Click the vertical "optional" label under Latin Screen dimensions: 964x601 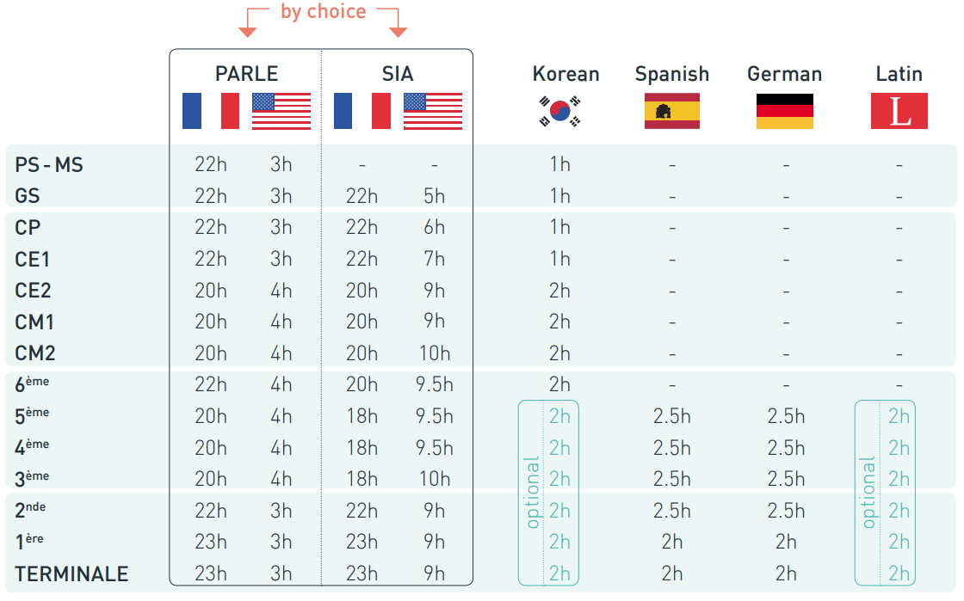tap(868, 493)
